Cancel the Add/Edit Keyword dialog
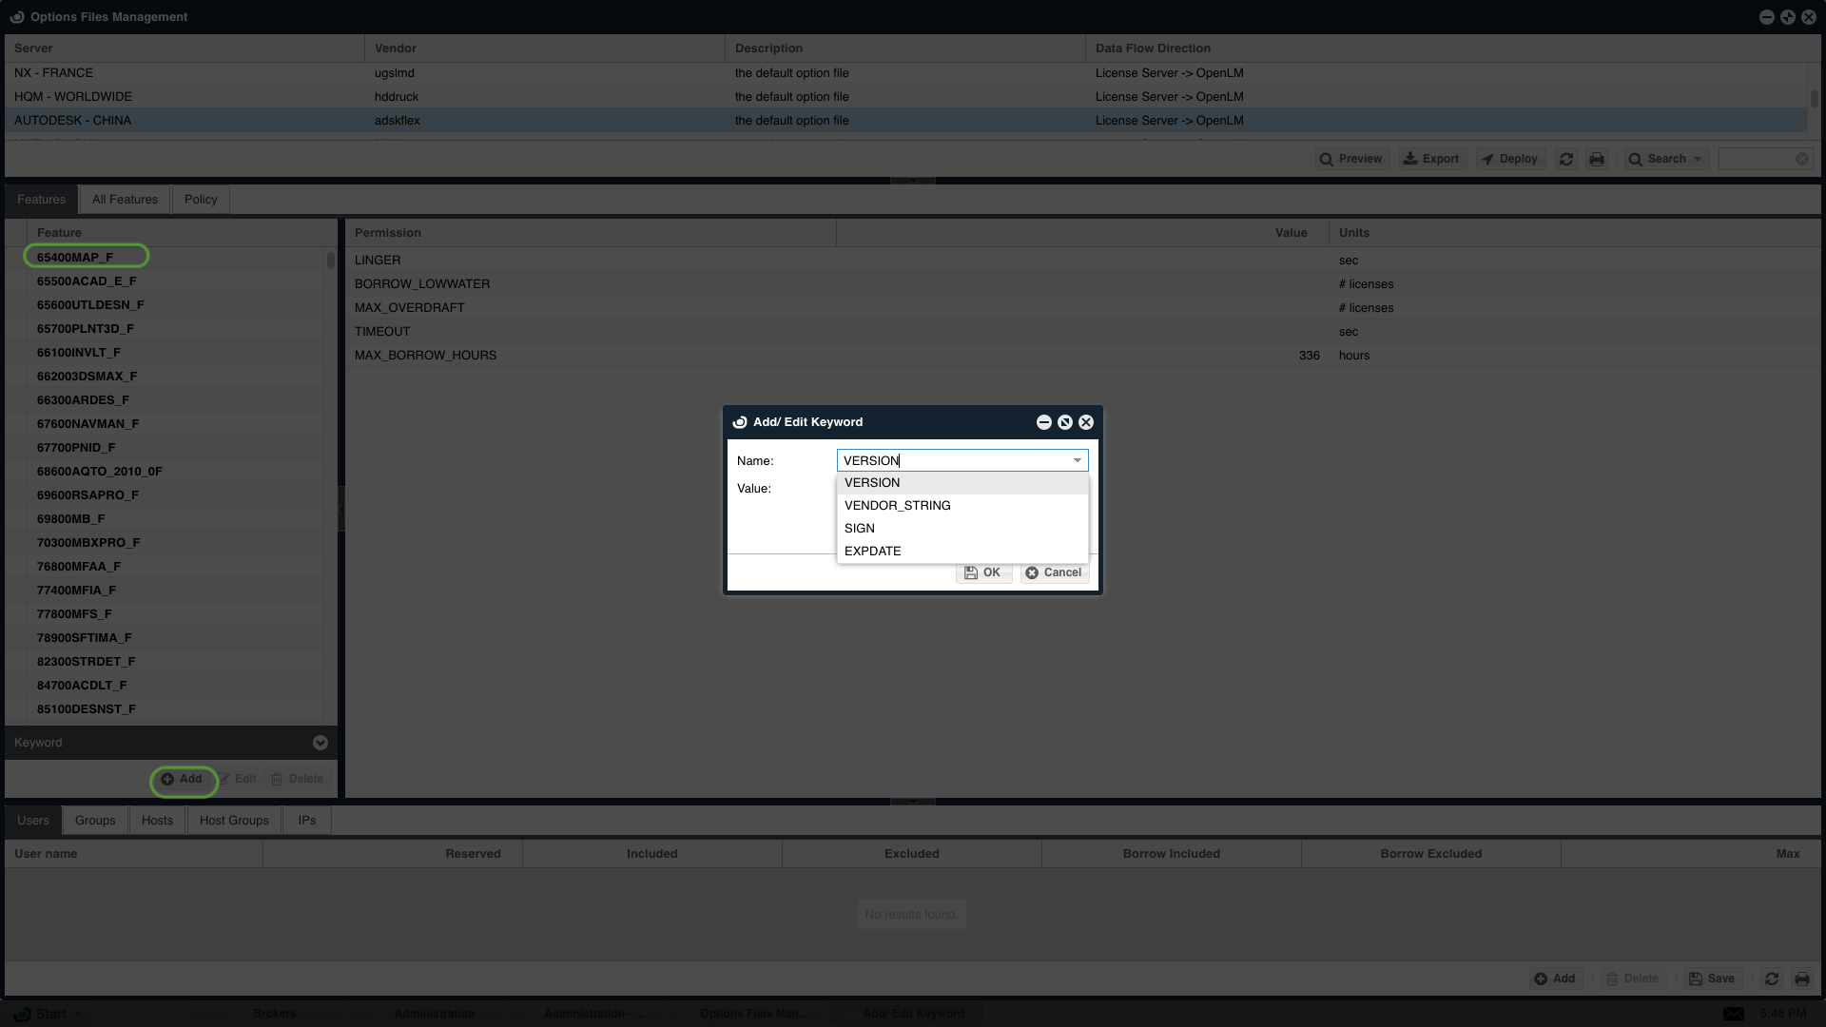 [x=1054, y=572]
